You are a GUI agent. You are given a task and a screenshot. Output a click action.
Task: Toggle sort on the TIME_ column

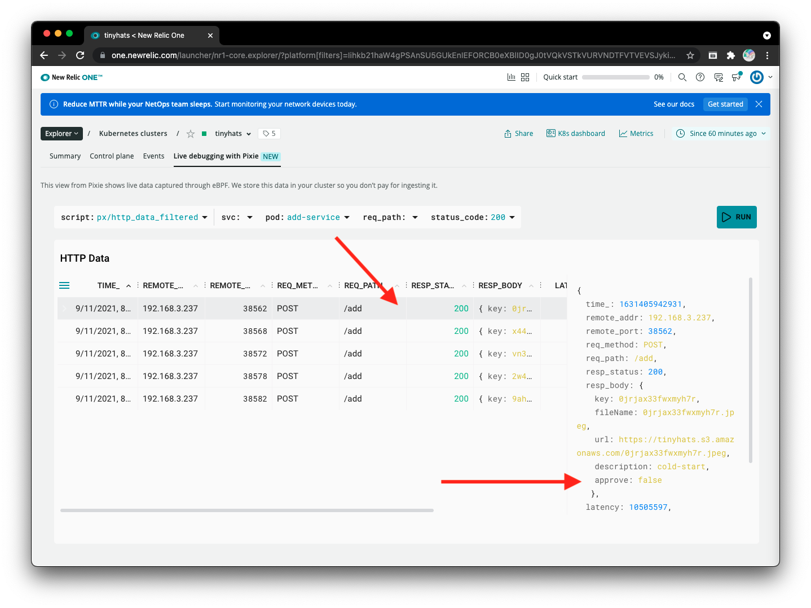click(129, 286)
